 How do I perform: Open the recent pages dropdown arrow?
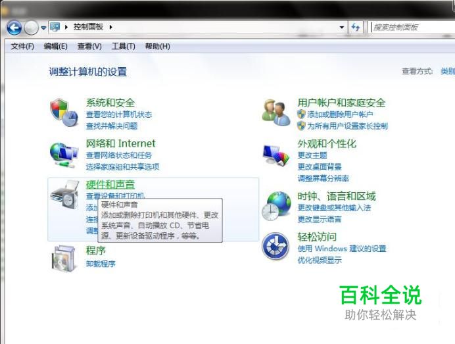click(x=43, y=28)
